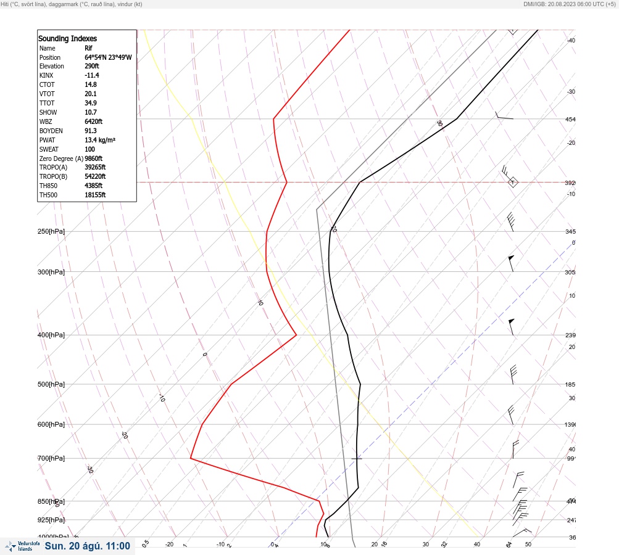Select the SHOW value '10.7'
This screenshot has width=619, height=555.
tap(91, 112)
